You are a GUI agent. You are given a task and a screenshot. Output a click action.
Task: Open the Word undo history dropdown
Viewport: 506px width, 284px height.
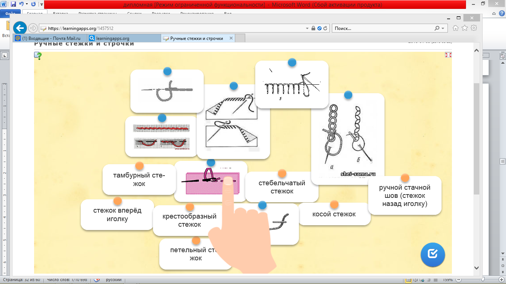pyautogui.click(x=27, y=4)
